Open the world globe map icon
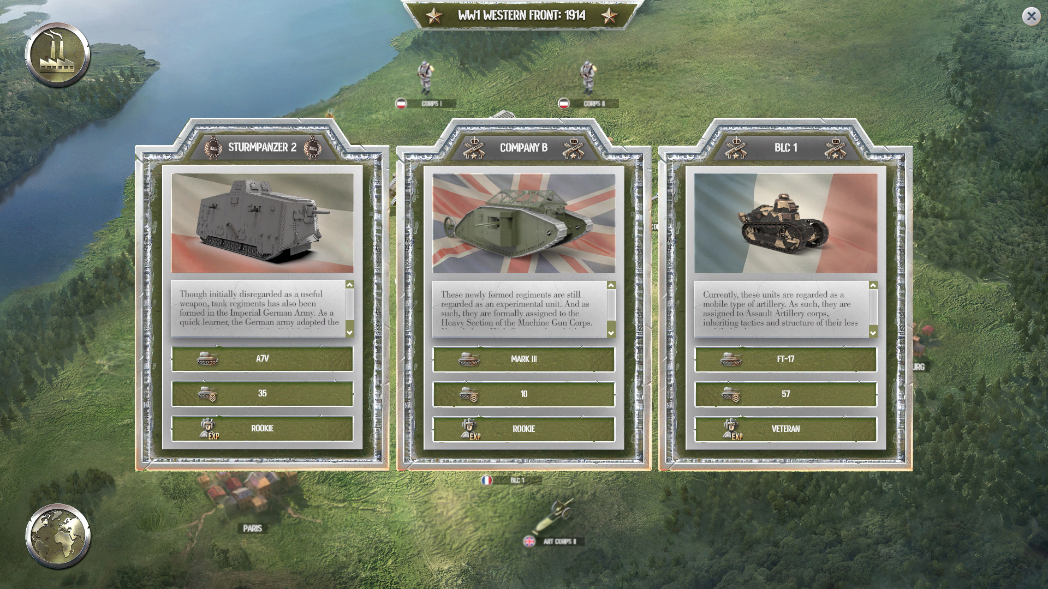Screen dimensions: 1048x589 point(58,536)
